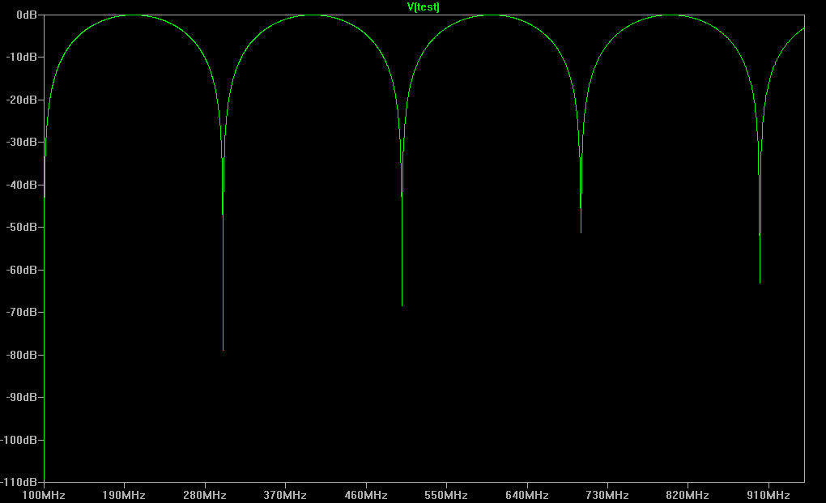Click the V(test) trace label
Viewport: 826px width, 503px height.
click(423, 6)
